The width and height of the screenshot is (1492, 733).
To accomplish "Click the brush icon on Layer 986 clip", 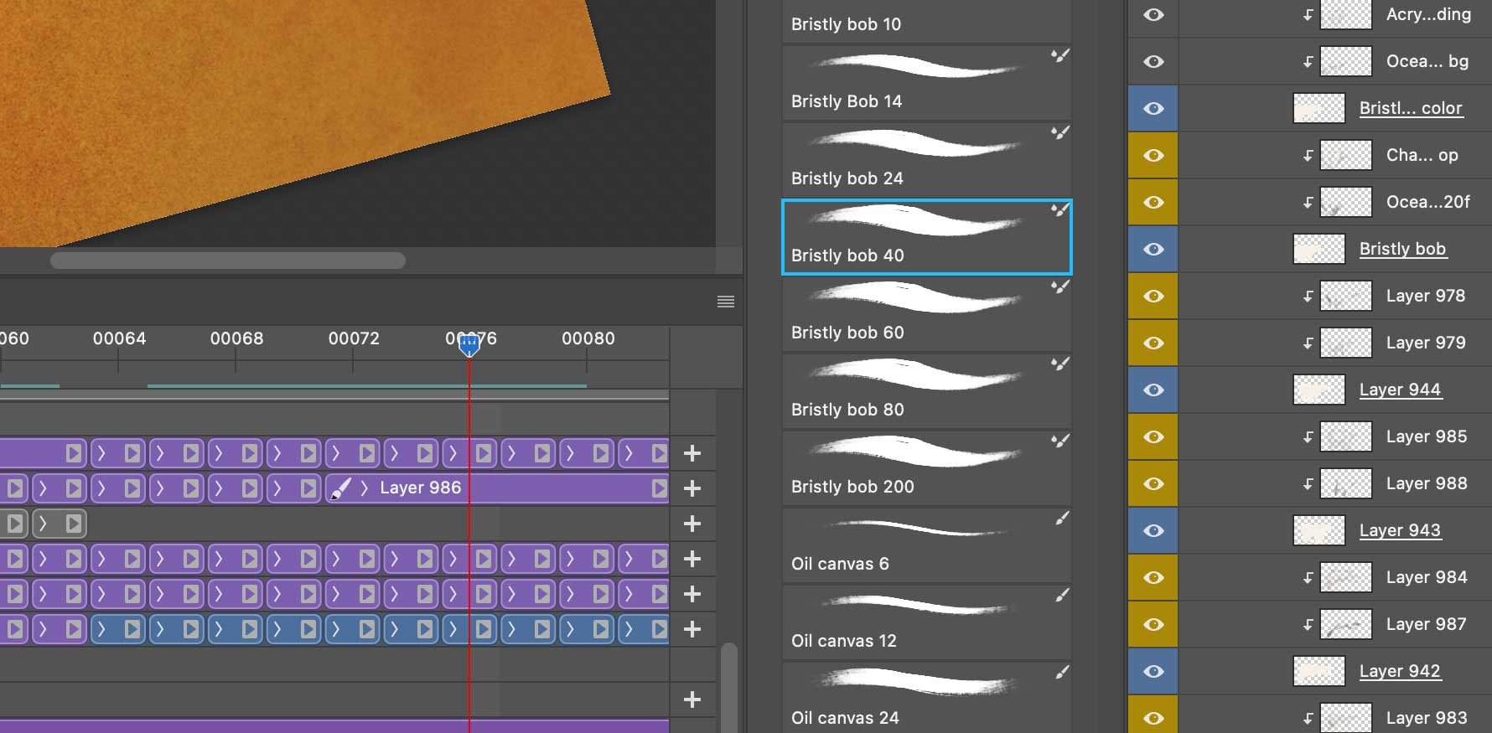I will point(340,488).
